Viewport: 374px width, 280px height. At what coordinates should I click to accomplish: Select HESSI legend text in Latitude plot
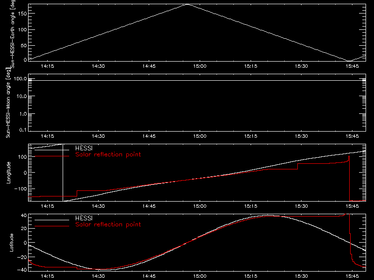pos(84,218)
